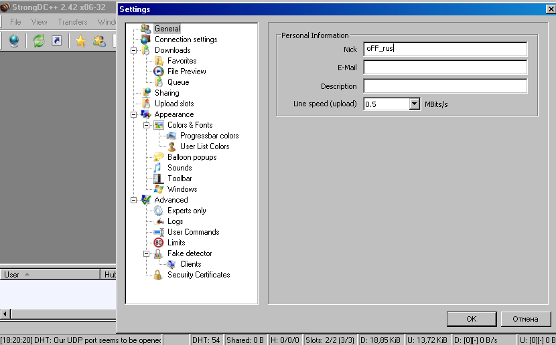
Task: Select Connection settings in the tree
Action: pyautogui.click(x=186, y=39)
